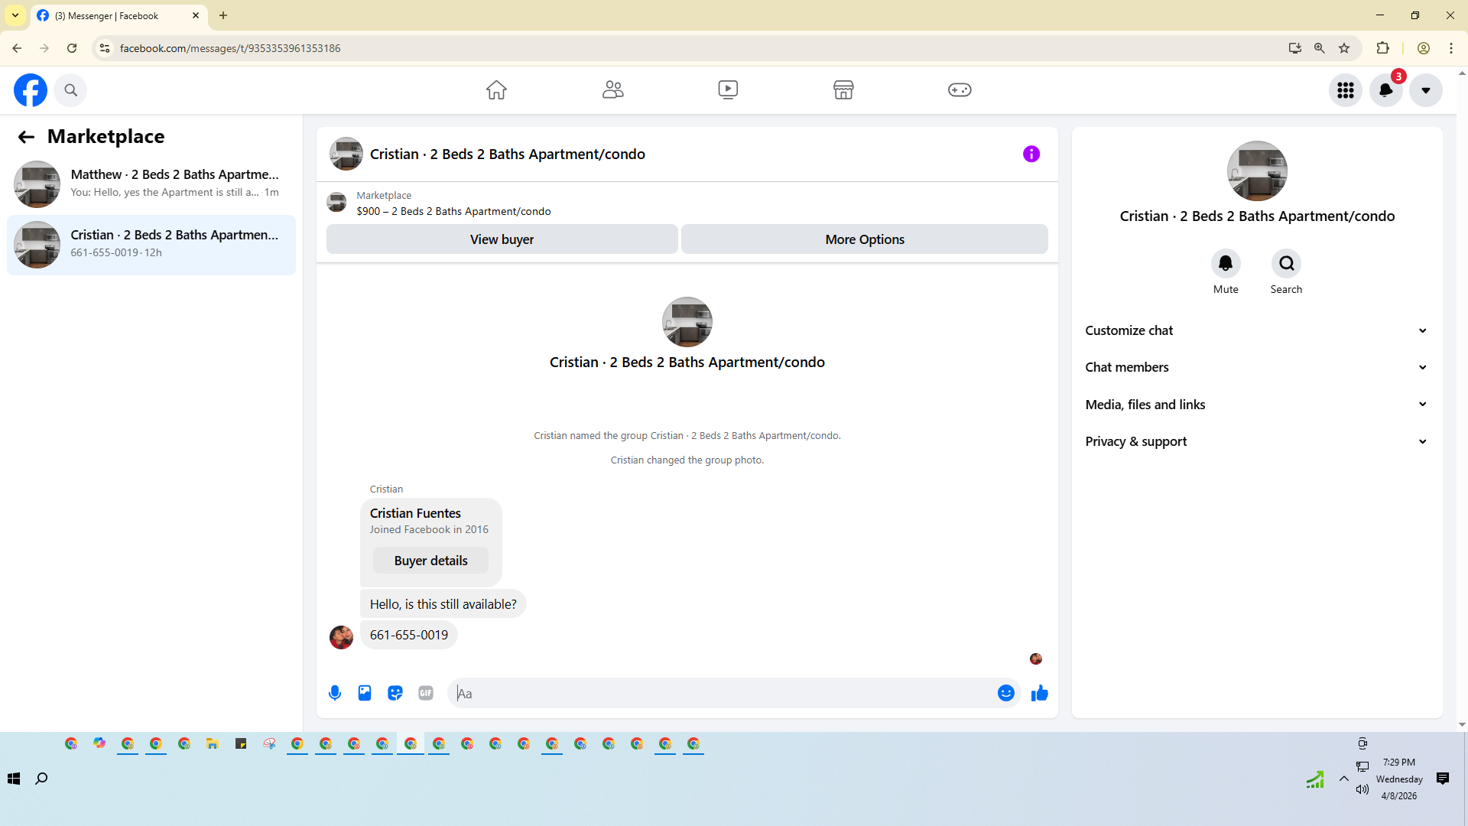
Task: Open the emoji picker in message box
Action: [x=1005, y=693]
